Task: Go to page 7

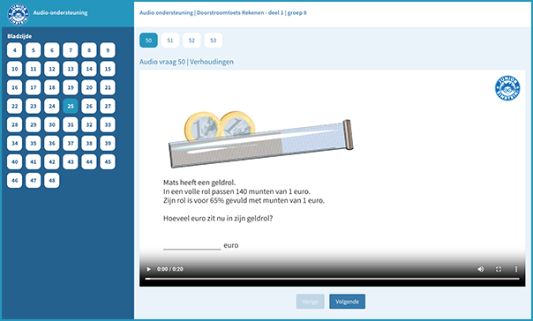Action: pyautogui.click(x=71, y=50)
